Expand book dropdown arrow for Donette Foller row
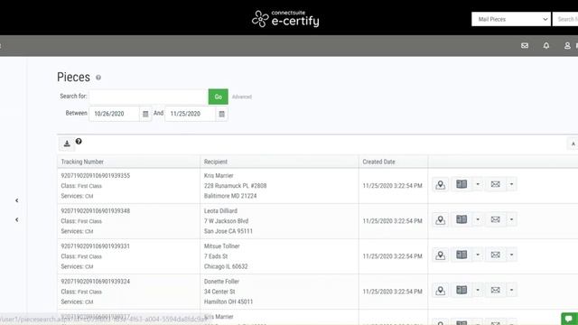The width and height of the screenshot is (578, 325). 478,291
